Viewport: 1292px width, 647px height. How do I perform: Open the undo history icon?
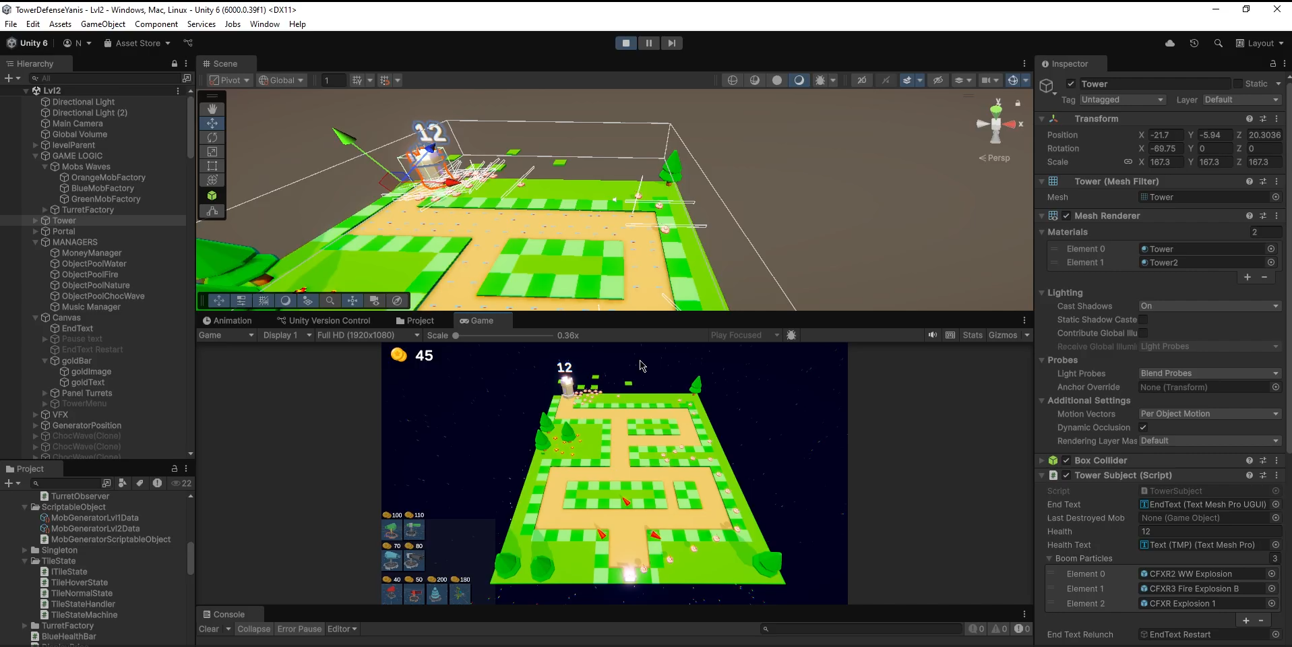coord(1194,43)
